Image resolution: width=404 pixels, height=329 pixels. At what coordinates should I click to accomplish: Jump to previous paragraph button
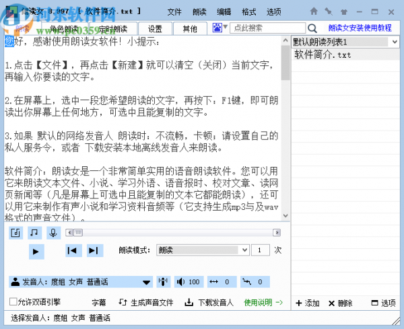click(73, 250)
